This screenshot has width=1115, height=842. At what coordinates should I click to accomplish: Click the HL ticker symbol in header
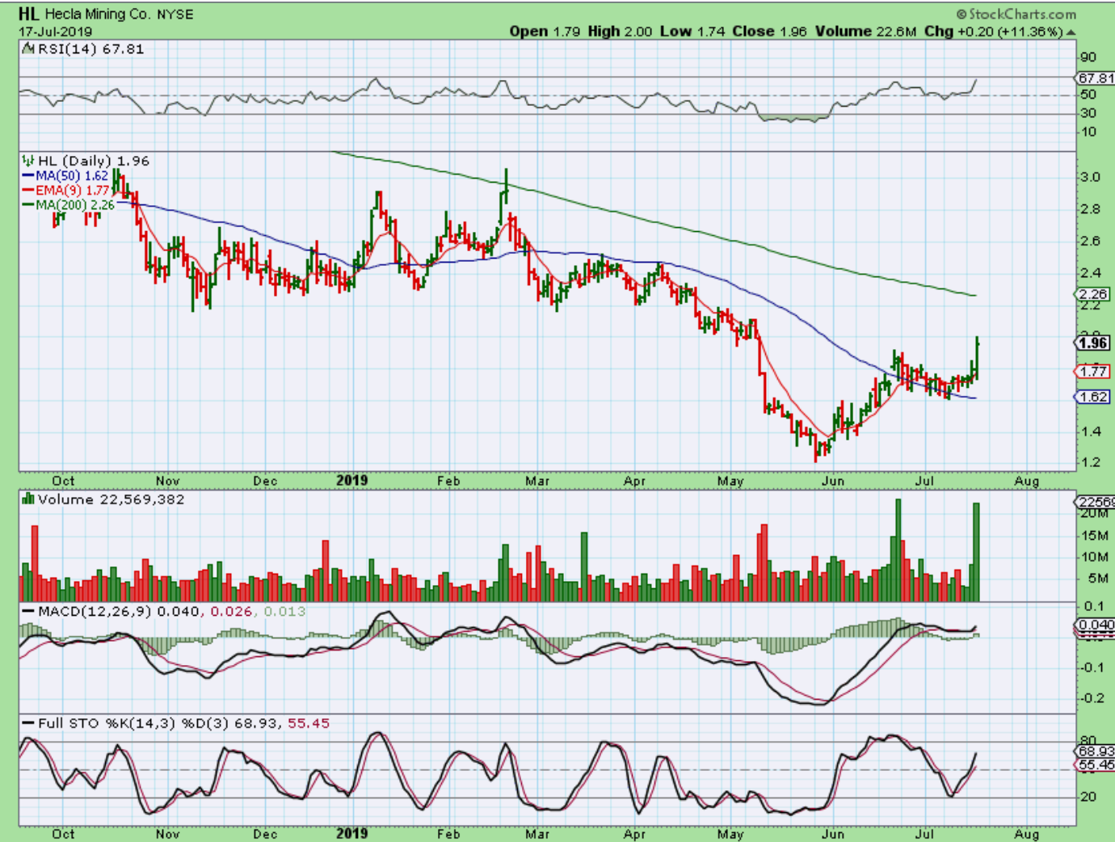[x=28, y=14]
